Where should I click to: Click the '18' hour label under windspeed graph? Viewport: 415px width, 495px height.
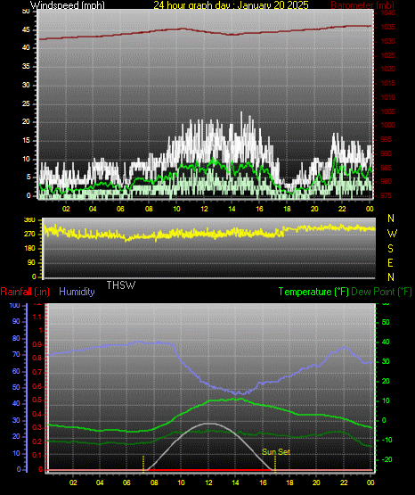[287, 209]
